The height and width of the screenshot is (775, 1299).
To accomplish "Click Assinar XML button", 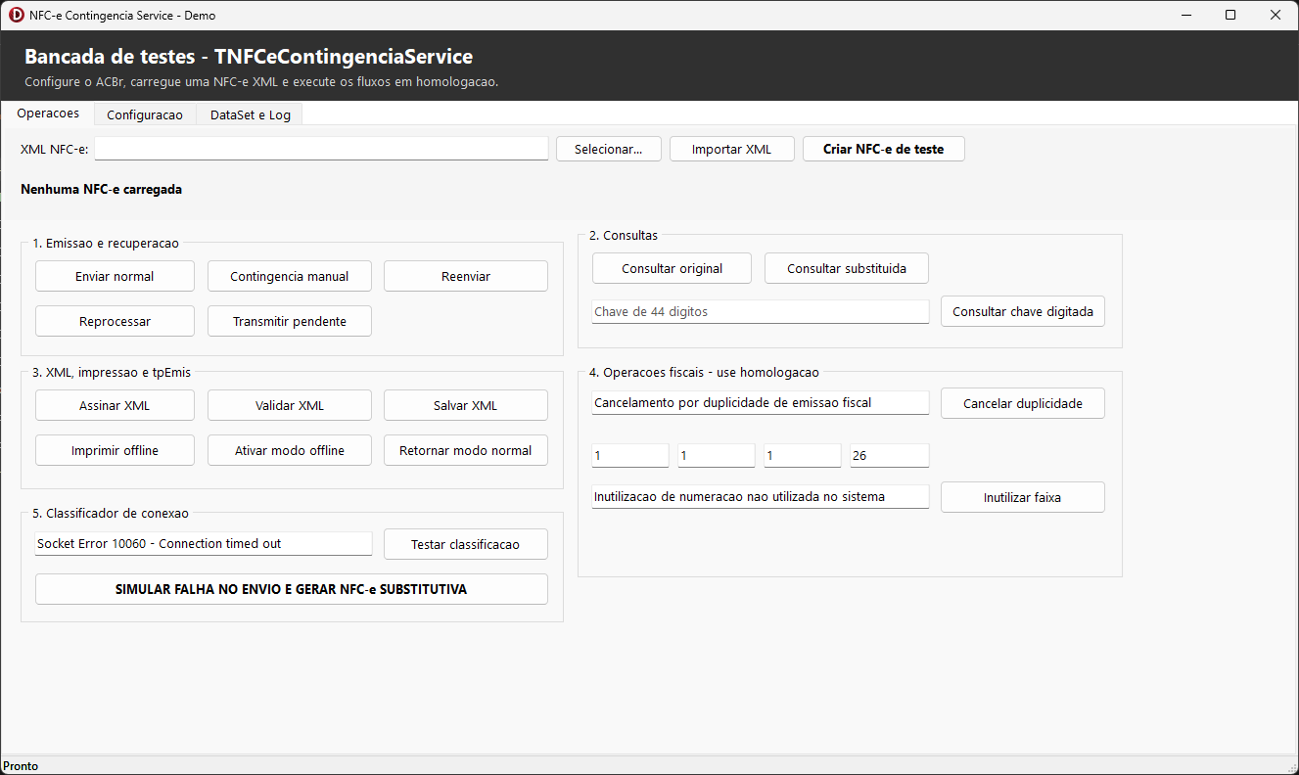I will 115,405.
